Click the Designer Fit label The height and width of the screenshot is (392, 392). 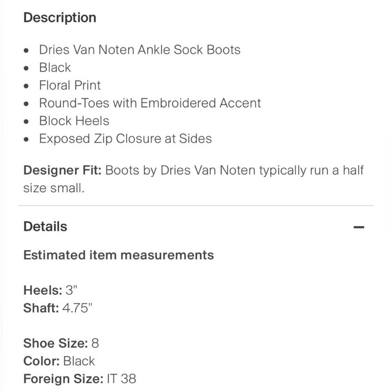click(x=62, y=170)
